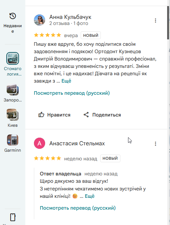
Task: Click the 'Недавние' sidebar label
Action: click(x=12, y=28)
